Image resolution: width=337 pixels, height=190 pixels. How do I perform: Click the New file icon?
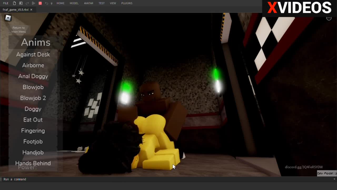coord(14,3)
